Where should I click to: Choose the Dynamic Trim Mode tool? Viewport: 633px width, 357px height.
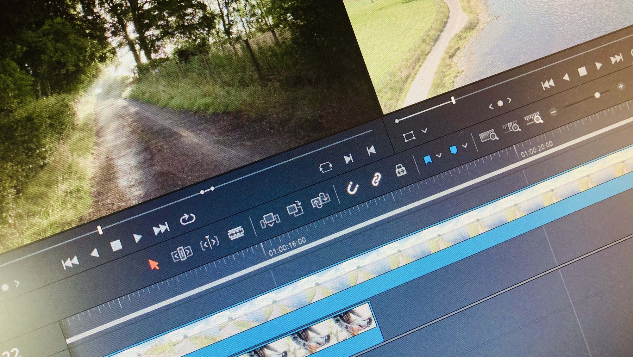click(x=210, y=243)
